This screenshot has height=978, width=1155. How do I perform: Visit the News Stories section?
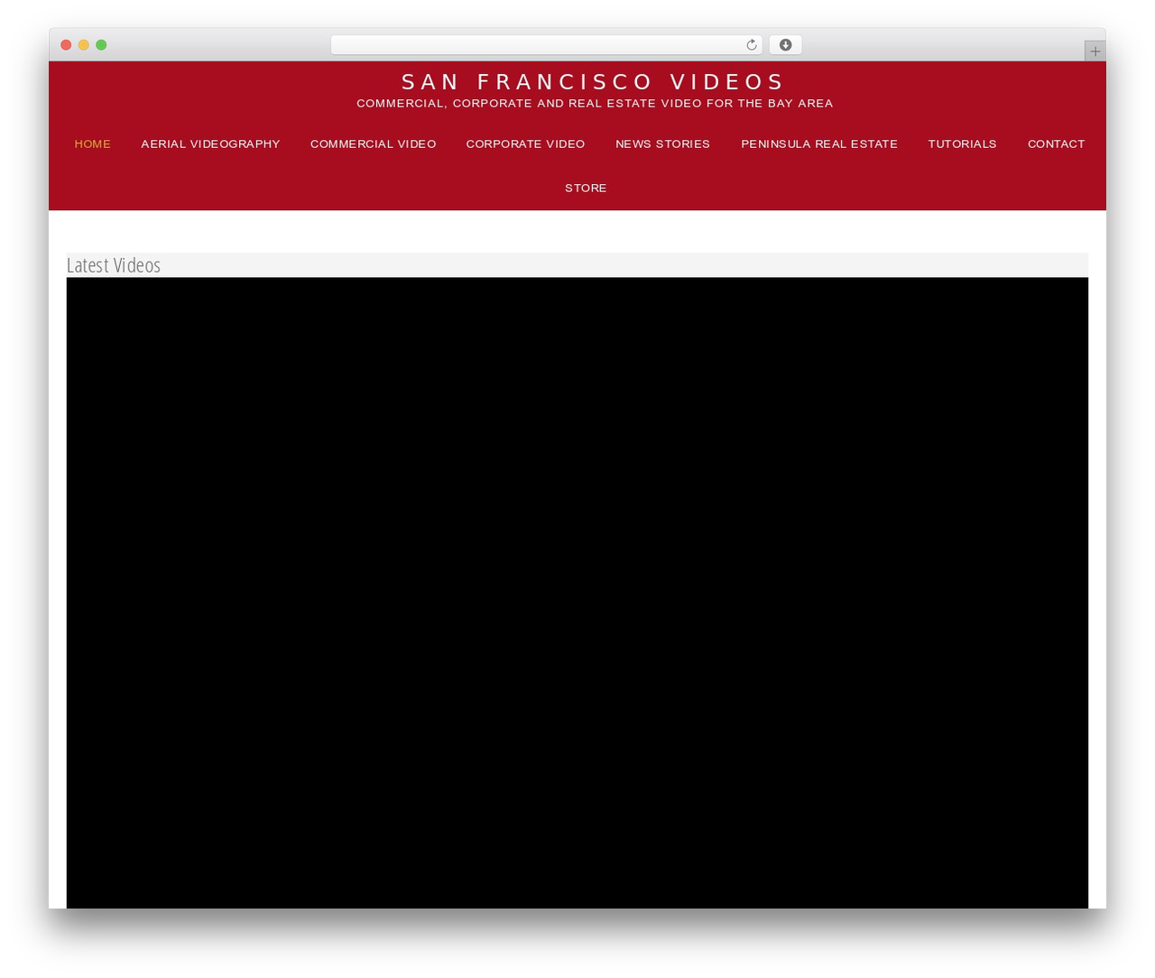pos(662,144)
